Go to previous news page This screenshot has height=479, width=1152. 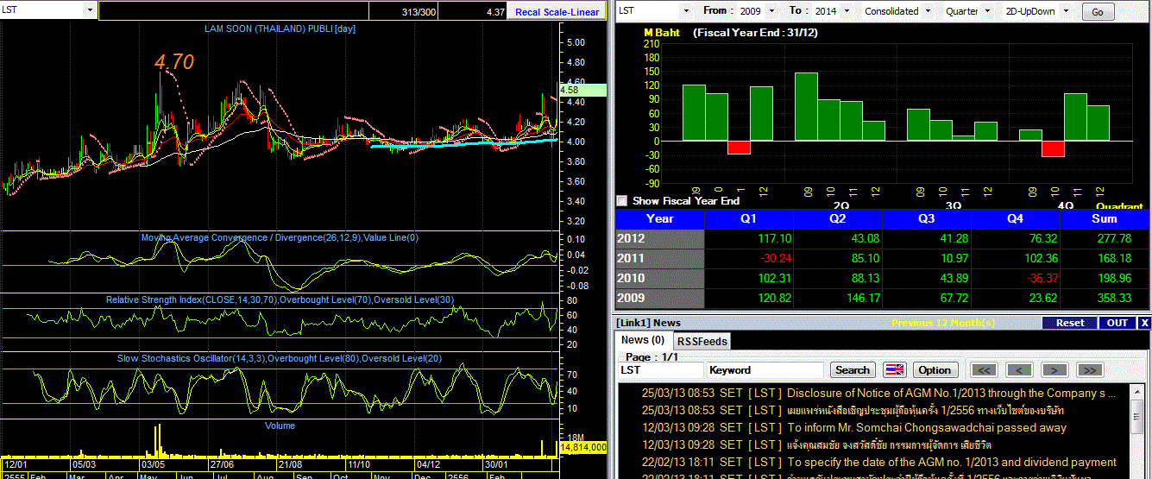coord(1019,369)
